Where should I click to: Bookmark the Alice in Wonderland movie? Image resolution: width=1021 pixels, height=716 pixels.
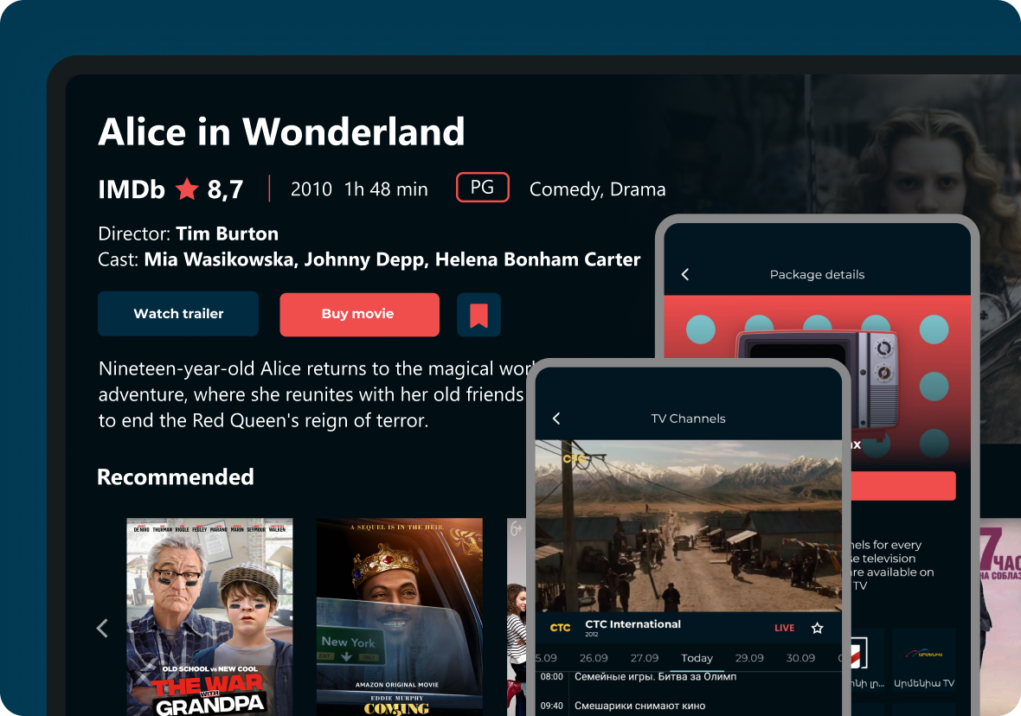coord(478,315)
